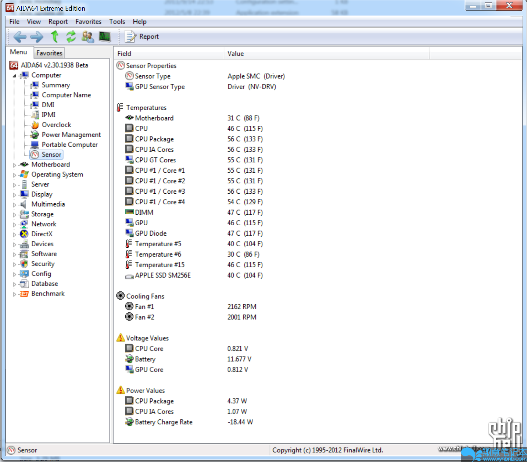Click the Battery icon under Voltage Values
The width and height of the screenshot is (527, 462).
(129, 359)
